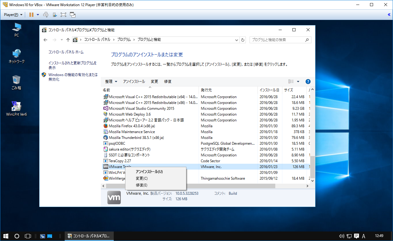The image size is (393, 241).
Task: Collapse the VMware toolbar with the double chevron
Action: [x=389, y=15]
